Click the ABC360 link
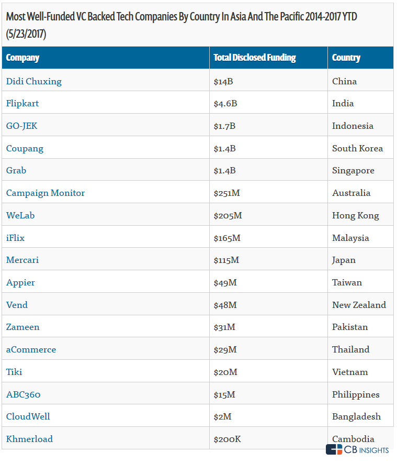This screenshot has height=463, width=397. pos(24,394)
